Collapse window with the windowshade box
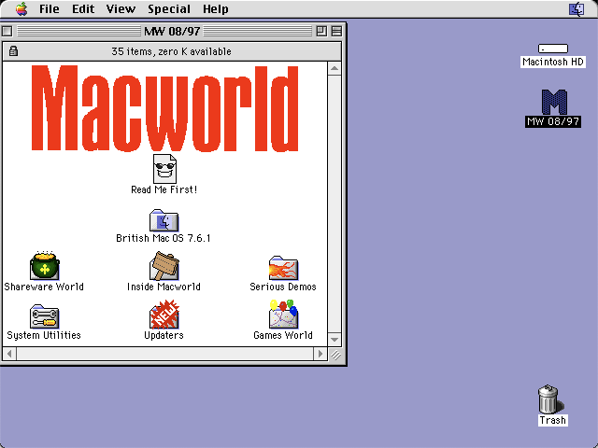Image resolution: width=598 pixels, height=448 pixels. (336, 31)
